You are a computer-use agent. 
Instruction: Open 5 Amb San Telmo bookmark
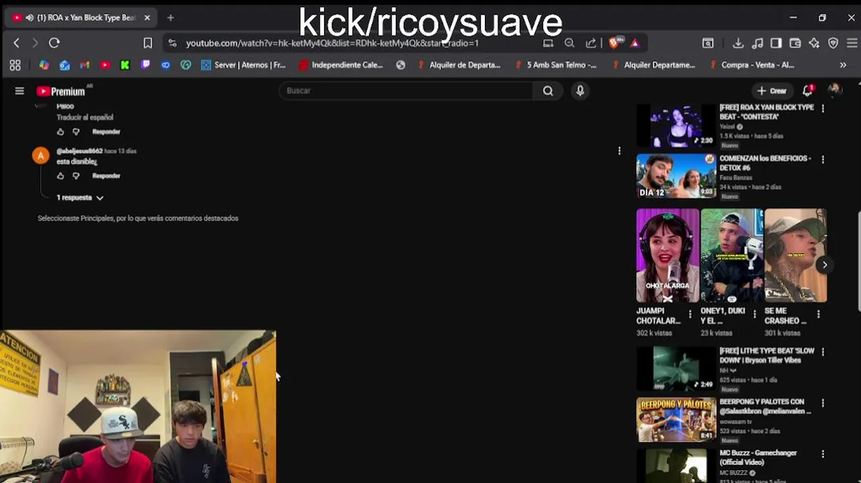point(555,65)
